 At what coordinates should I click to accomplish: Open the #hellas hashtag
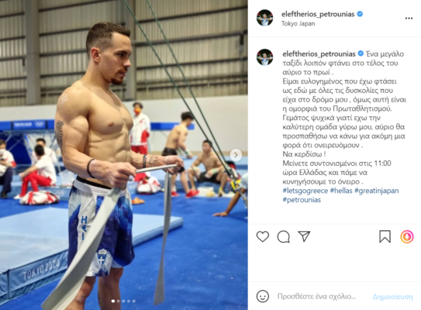click(341, 191)
